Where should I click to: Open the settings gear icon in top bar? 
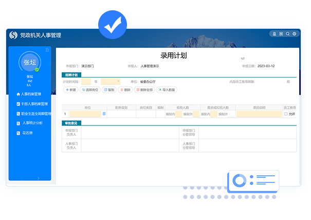[x=295, y=34]
